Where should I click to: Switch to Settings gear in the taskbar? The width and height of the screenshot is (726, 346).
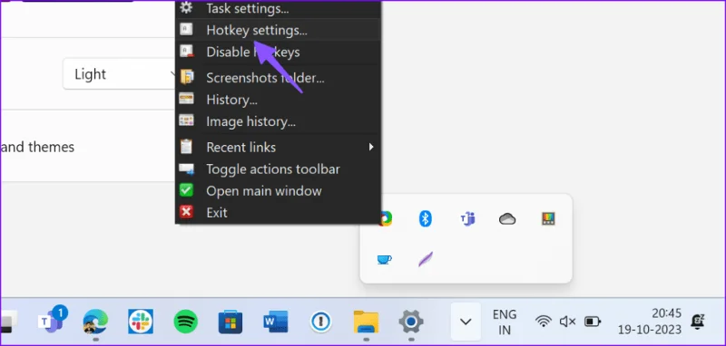411,322
